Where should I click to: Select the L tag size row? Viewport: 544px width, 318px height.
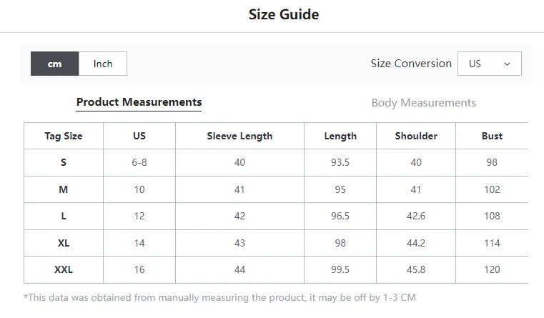tap(276, 216)
